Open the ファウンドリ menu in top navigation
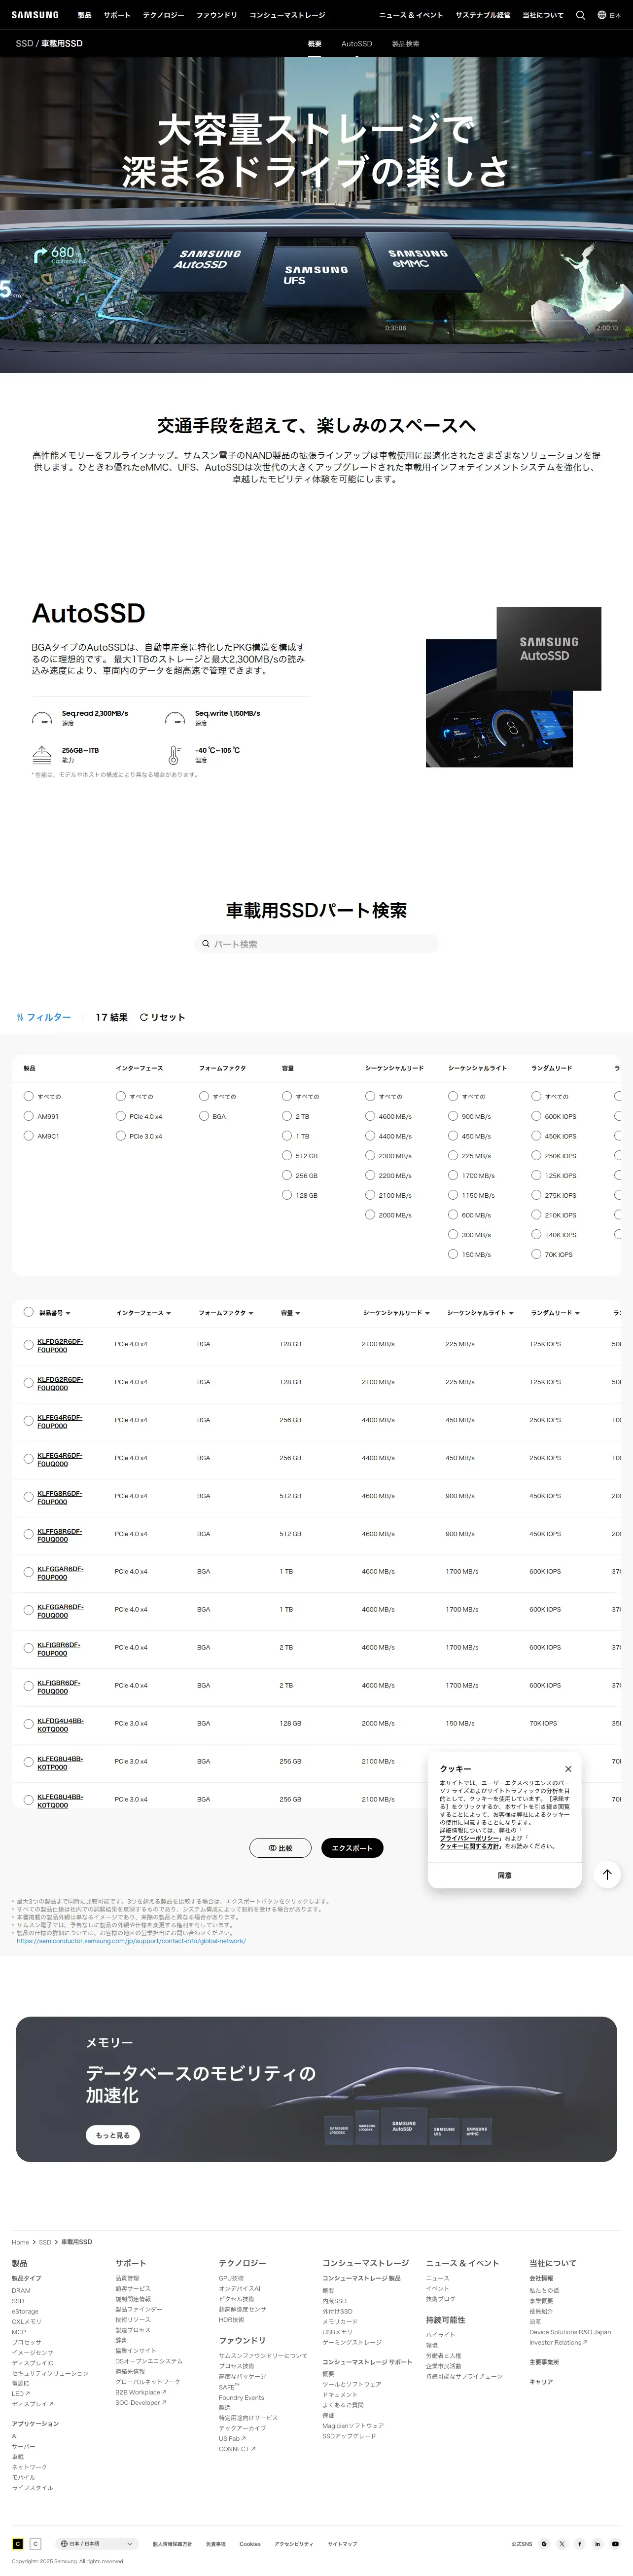The image size is (633, 2576). 217,15
